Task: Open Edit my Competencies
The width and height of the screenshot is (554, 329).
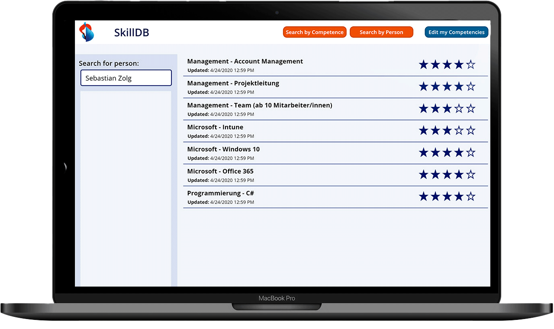Action: click(456, 32)
